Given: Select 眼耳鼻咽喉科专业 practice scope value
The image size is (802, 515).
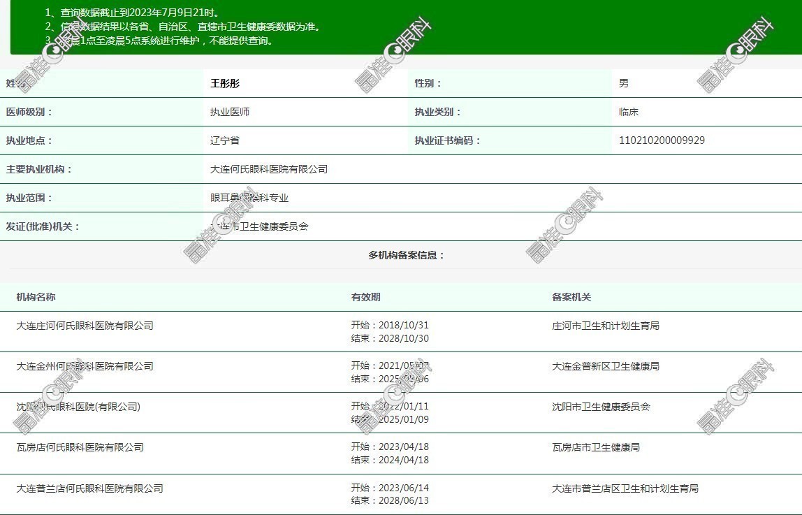Looking at the screenshot, I should click(x=249, y=198).
